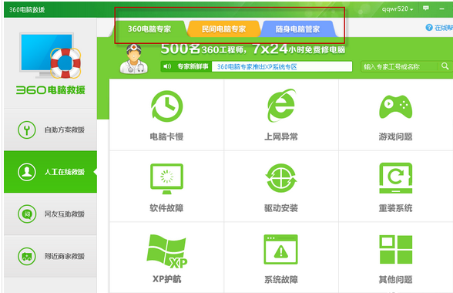Select the 上网异常 browser icon
This screenshot has height=293, width=453.
[281, 106]
